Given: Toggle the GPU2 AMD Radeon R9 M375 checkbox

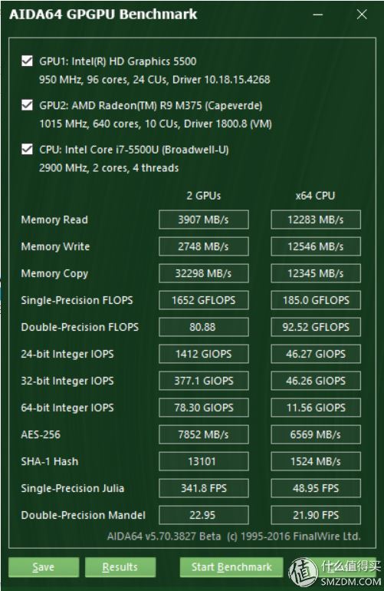Looking at the screenshot, I should click(x=27, y=105).
